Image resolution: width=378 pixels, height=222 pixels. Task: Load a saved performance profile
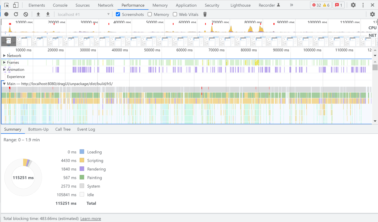(38, 14)
